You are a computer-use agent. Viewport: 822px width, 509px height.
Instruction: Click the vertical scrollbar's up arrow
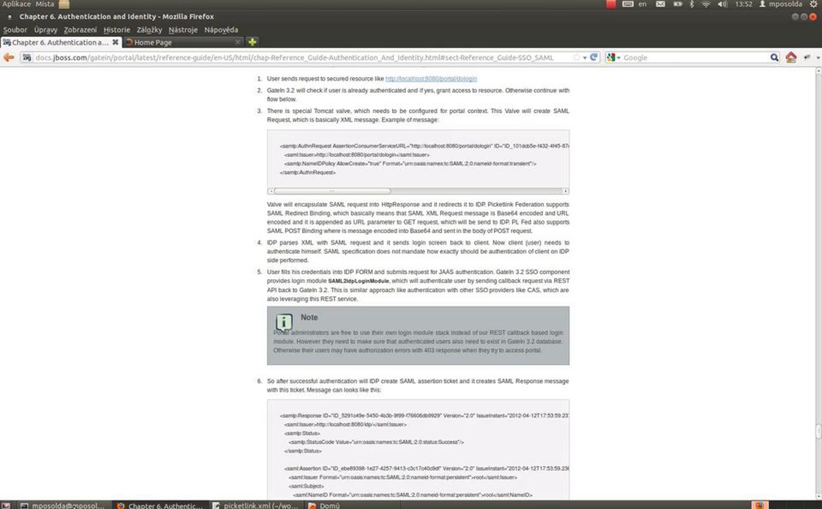click(x=819, y=71)
